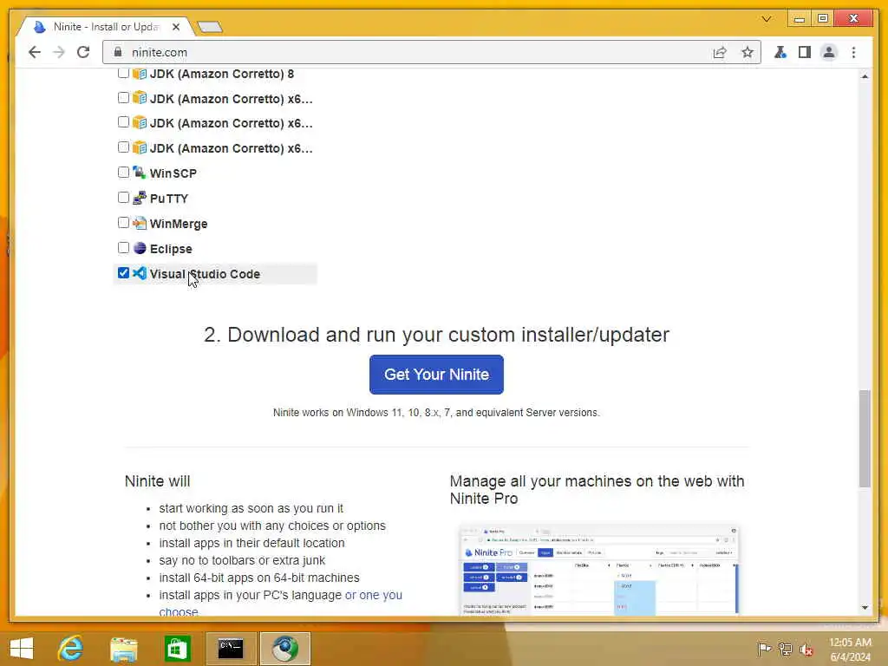Click "say no to toolbars or extra junk"

tap(242, 560)
